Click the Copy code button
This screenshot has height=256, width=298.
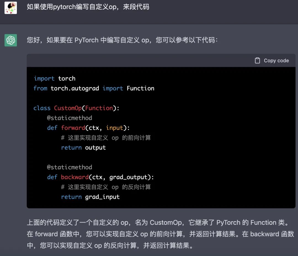pyautogui.click(x=272, y=61)
